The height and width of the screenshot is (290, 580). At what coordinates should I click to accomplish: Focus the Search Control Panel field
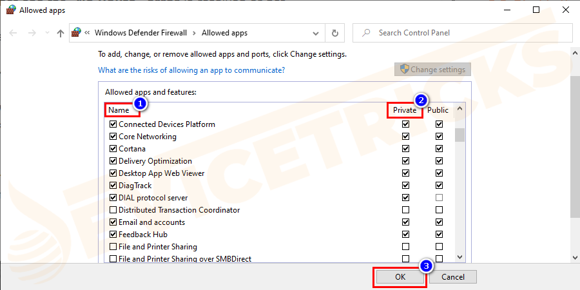461,33
